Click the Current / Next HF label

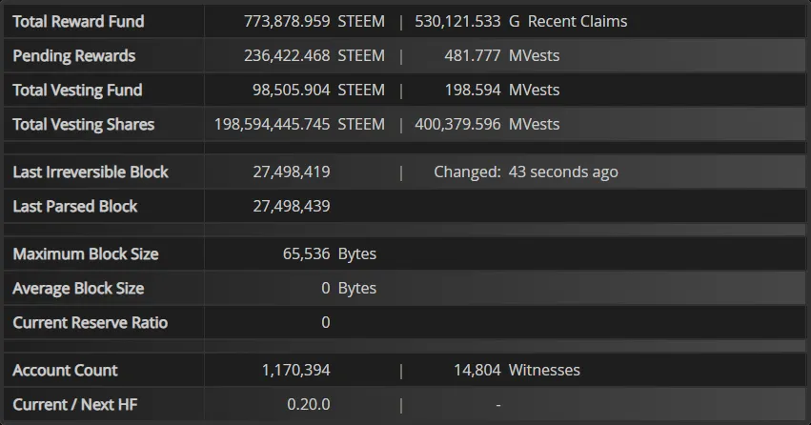75,404
